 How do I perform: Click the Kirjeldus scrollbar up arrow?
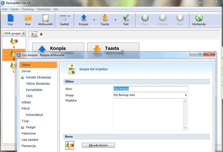pyautogui.click(x=185, y=101)
